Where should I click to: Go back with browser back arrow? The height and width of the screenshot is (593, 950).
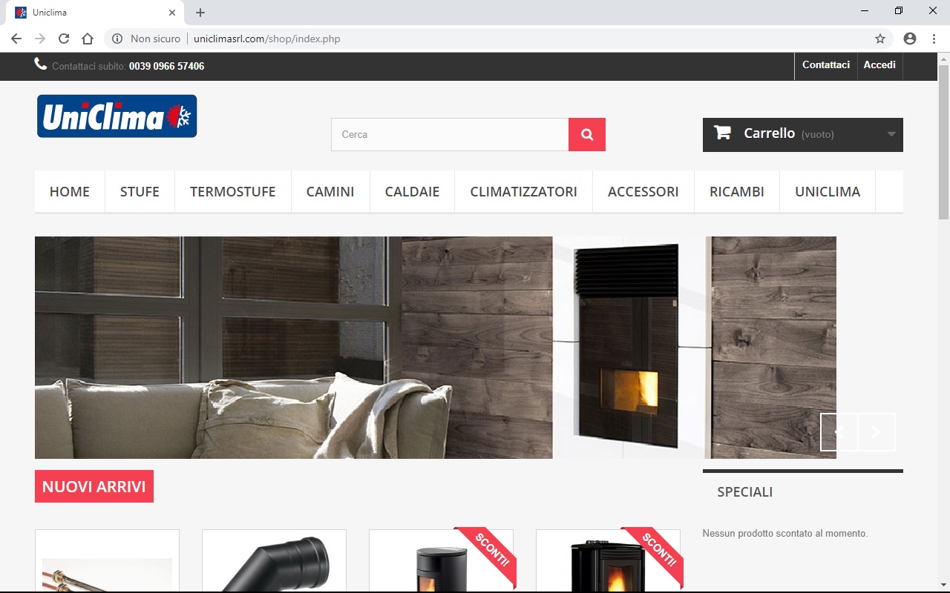16,39
